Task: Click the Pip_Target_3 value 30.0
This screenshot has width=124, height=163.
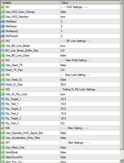Action: tap(63, 118)
